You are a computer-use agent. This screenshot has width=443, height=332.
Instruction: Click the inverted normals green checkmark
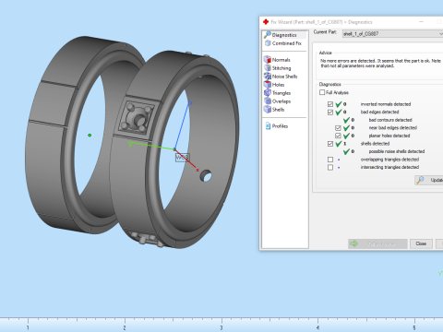click(x=339, y=104)
